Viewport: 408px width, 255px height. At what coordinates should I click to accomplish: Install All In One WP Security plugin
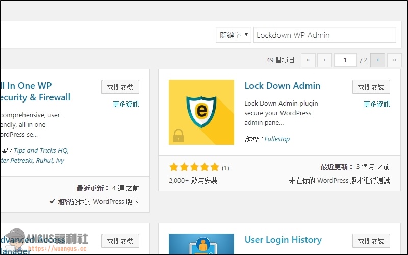120,87
